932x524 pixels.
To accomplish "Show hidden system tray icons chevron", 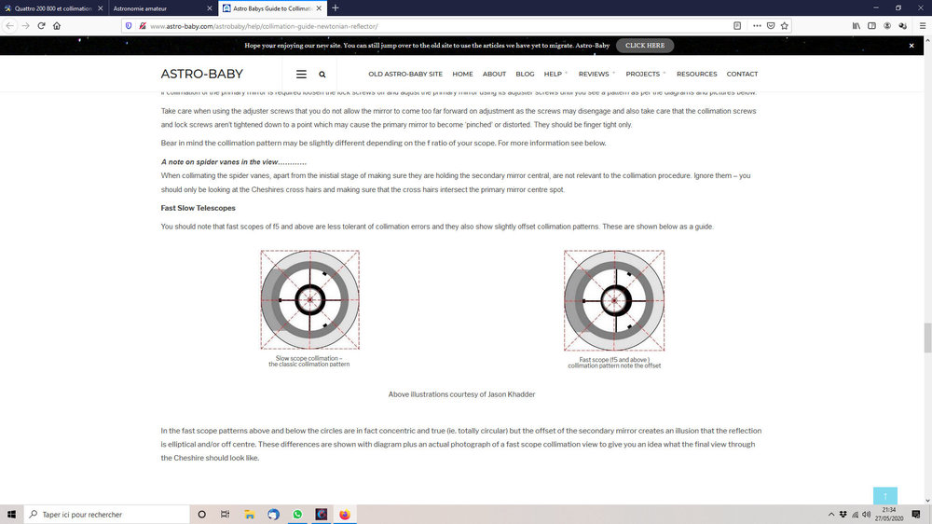I will pos(831,515).
